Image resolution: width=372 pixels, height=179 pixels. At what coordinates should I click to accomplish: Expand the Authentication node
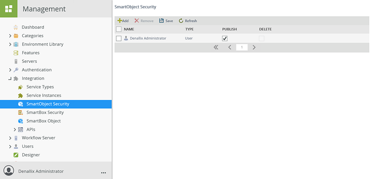10,70
